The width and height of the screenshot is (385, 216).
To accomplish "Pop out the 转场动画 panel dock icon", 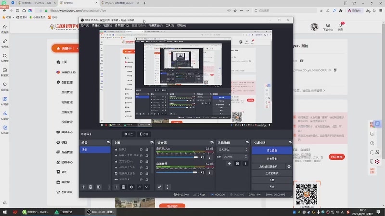I will 247,143.
